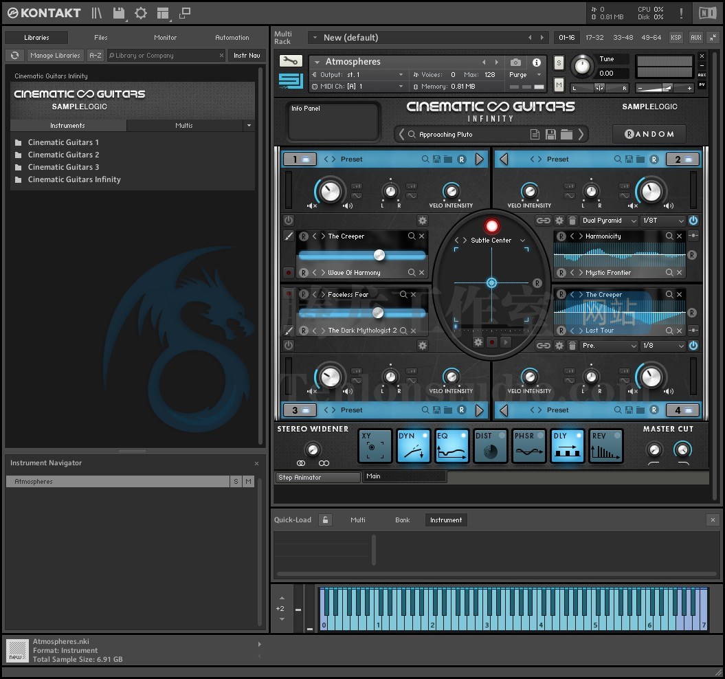Solo the Atmospheres instrument header
This screenshot has height=679, width=725.
pos(559,63)
